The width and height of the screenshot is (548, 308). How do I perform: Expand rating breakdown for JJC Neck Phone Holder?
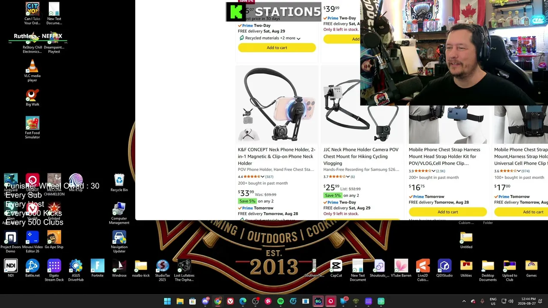click(x=348, y=177)
